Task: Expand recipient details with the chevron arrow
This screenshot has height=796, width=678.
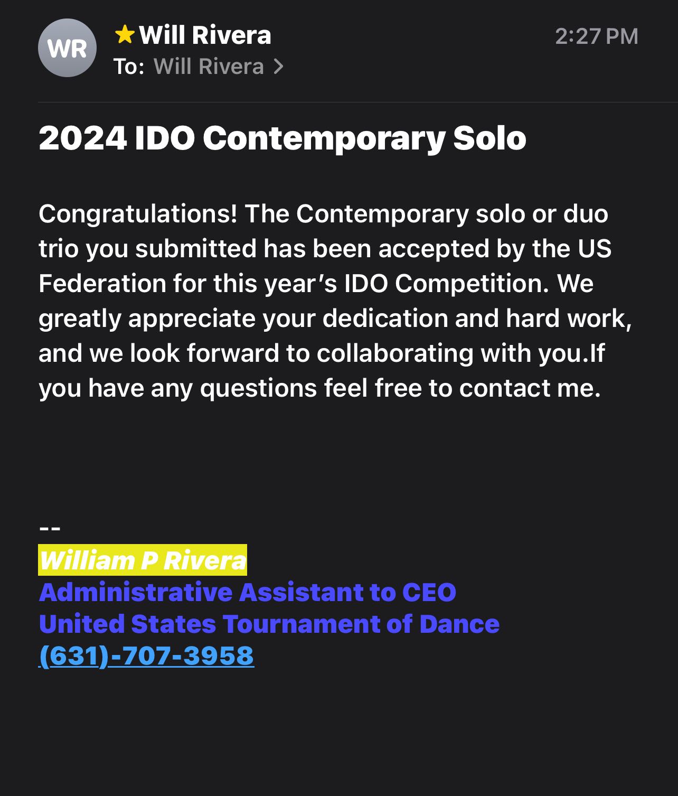Action: coord(278,67)
